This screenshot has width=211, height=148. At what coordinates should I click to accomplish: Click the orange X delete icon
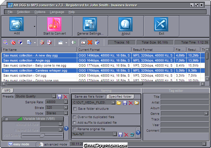click(90, 42)
